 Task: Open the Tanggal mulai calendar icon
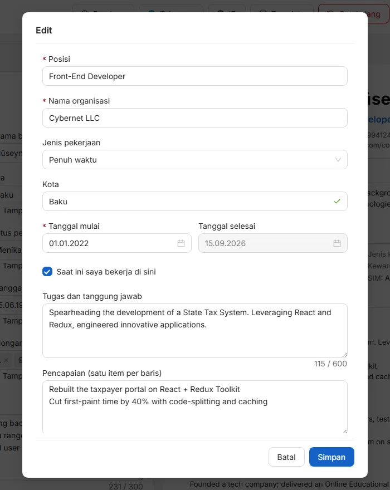coord(181,243)
